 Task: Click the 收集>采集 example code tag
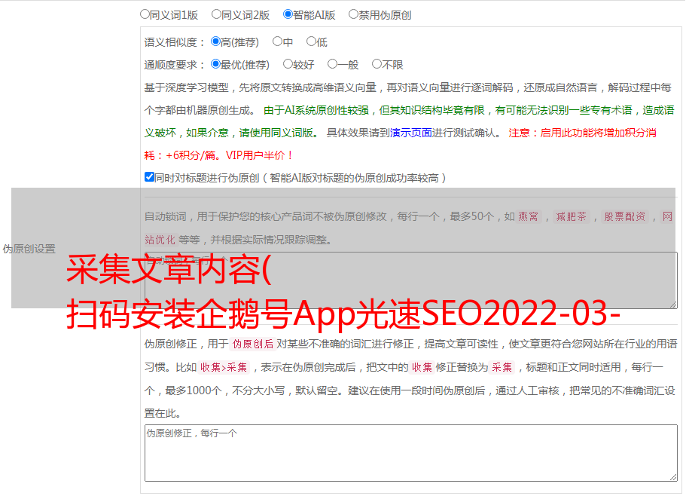click(x=224, y=367)
